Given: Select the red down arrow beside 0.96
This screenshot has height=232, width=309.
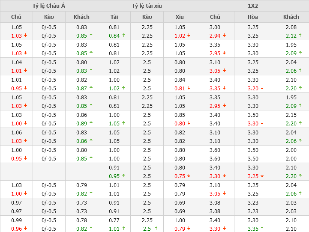Looking at the screenshot, I should [x=26, y=229].
